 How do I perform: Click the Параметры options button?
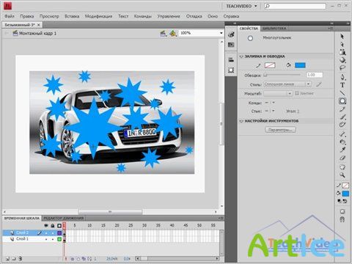pyautogui.click(x=280, y=130)
